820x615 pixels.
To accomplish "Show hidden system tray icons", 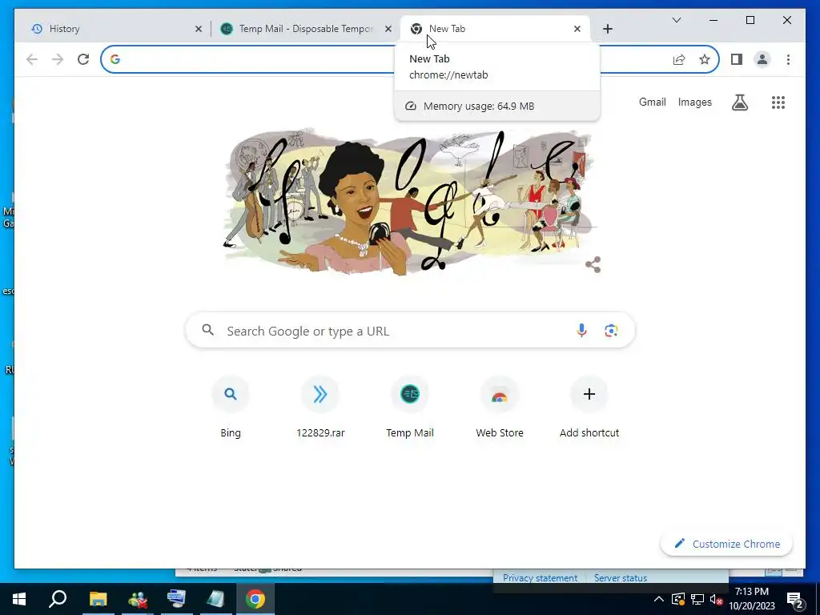I will coord(659,599).
